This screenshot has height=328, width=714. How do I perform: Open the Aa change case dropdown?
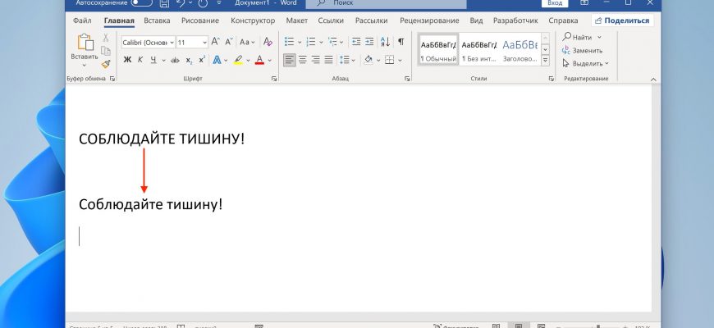(246, 42)
